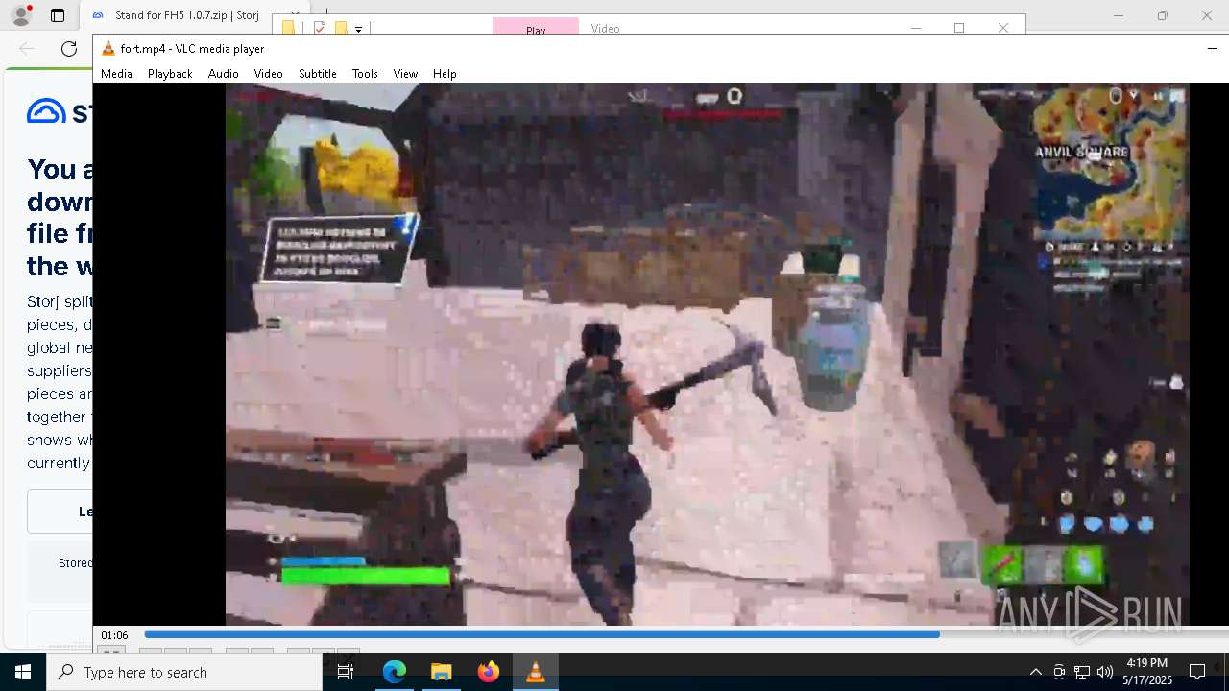
Task: Open Microsoft Edge from the taskbar
Action: (395, 672)
